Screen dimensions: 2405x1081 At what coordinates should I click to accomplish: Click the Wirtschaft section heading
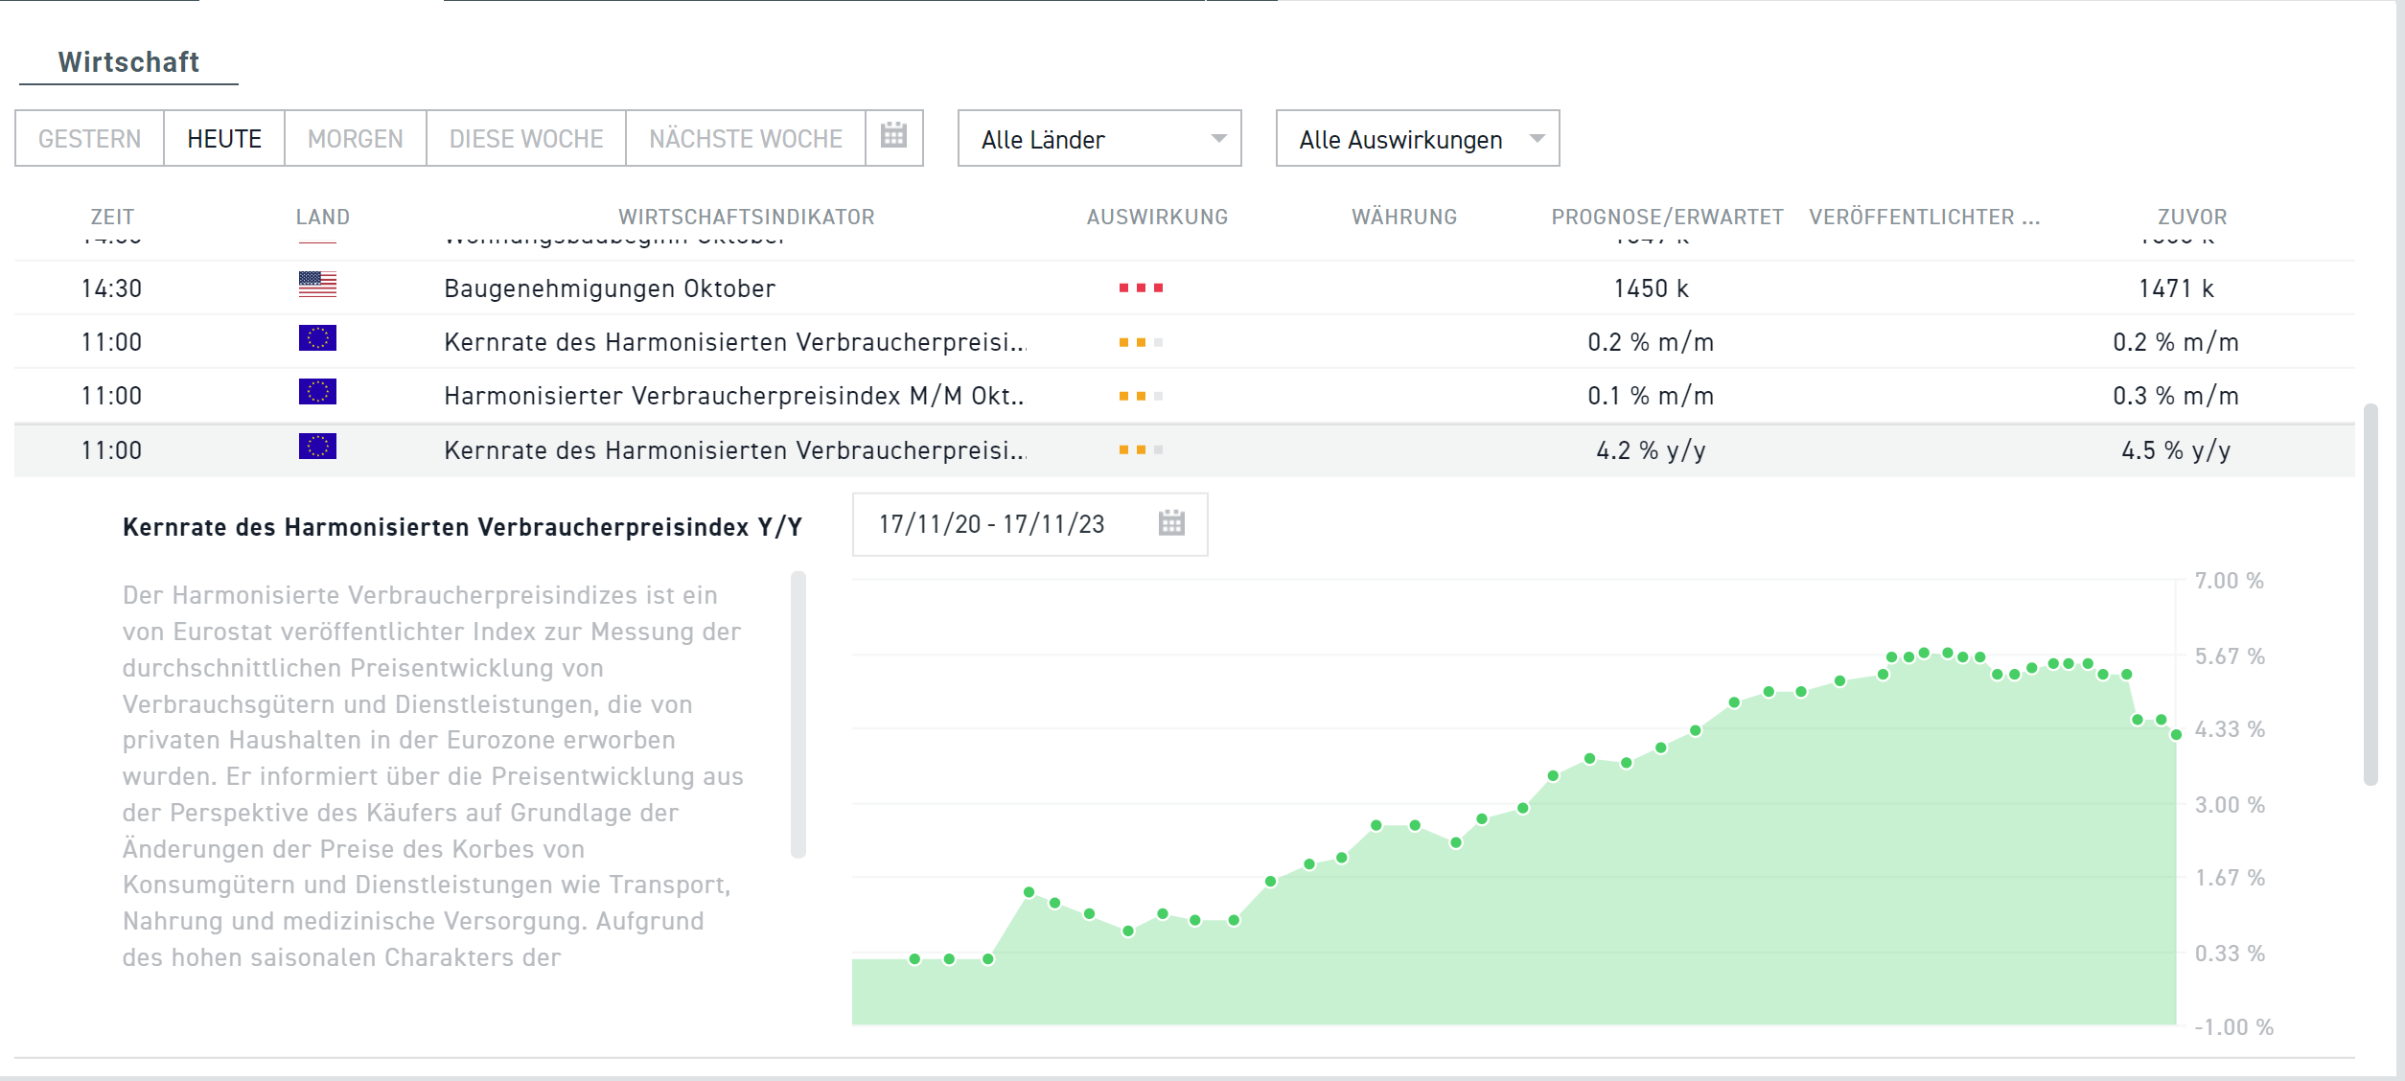coord(128,62)
